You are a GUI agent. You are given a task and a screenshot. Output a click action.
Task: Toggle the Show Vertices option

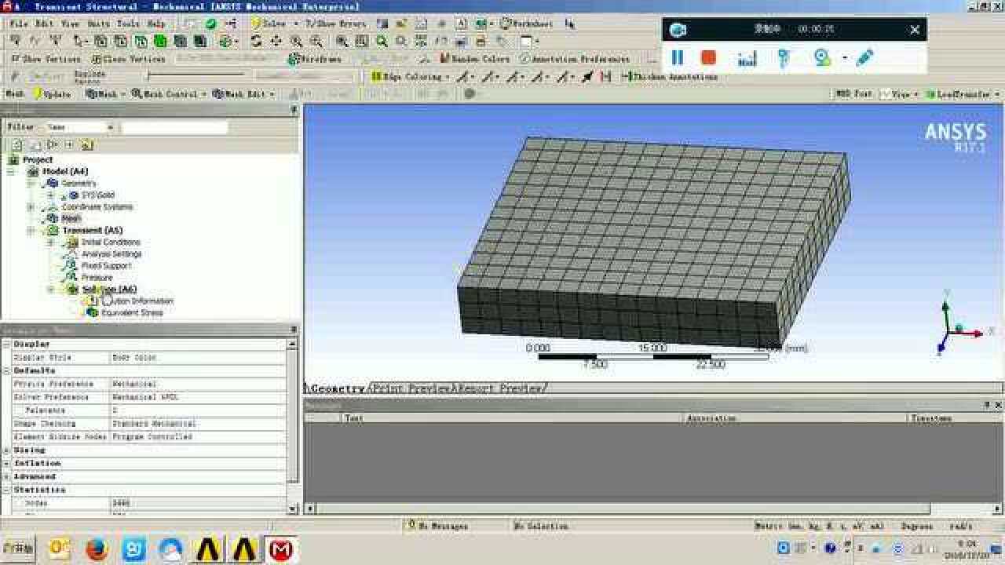(x=46, y=59)
